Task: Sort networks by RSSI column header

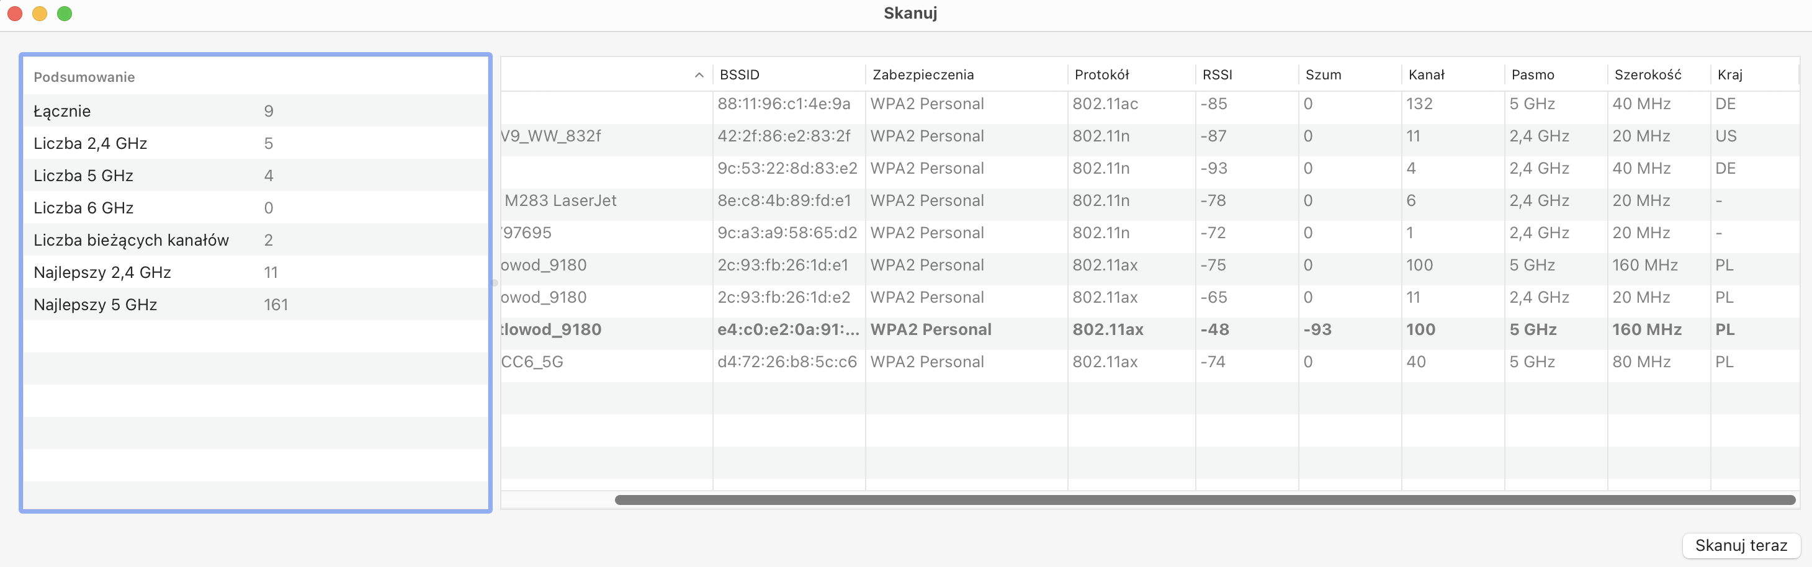Action: tap(1247, 74)
